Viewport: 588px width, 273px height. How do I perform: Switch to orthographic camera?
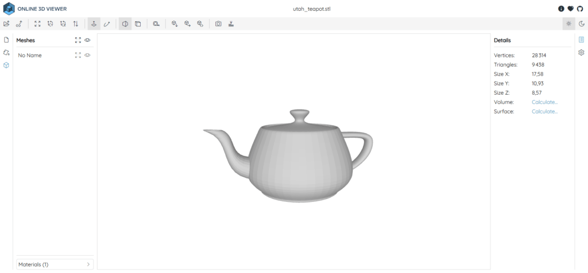click(x=138, y=24)
